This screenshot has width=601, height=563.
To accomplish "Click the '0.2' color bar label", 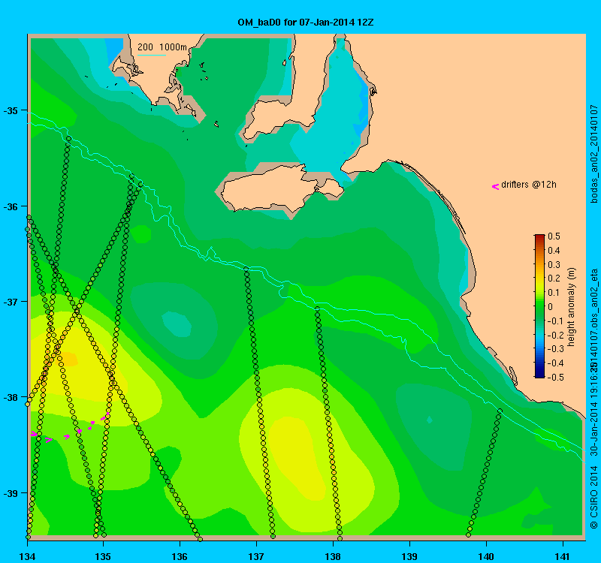I will pyautogui.click(x=554, y=278).
